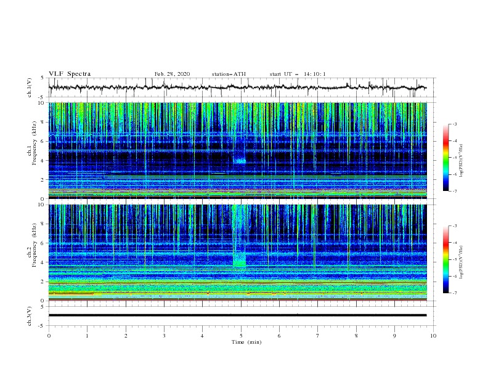Click the ch.2 colorbar 'log(PSD)(V²/Hz)' label
This screenshot has width=488, height=377.
pyautogui.click(x=461, y=262)
